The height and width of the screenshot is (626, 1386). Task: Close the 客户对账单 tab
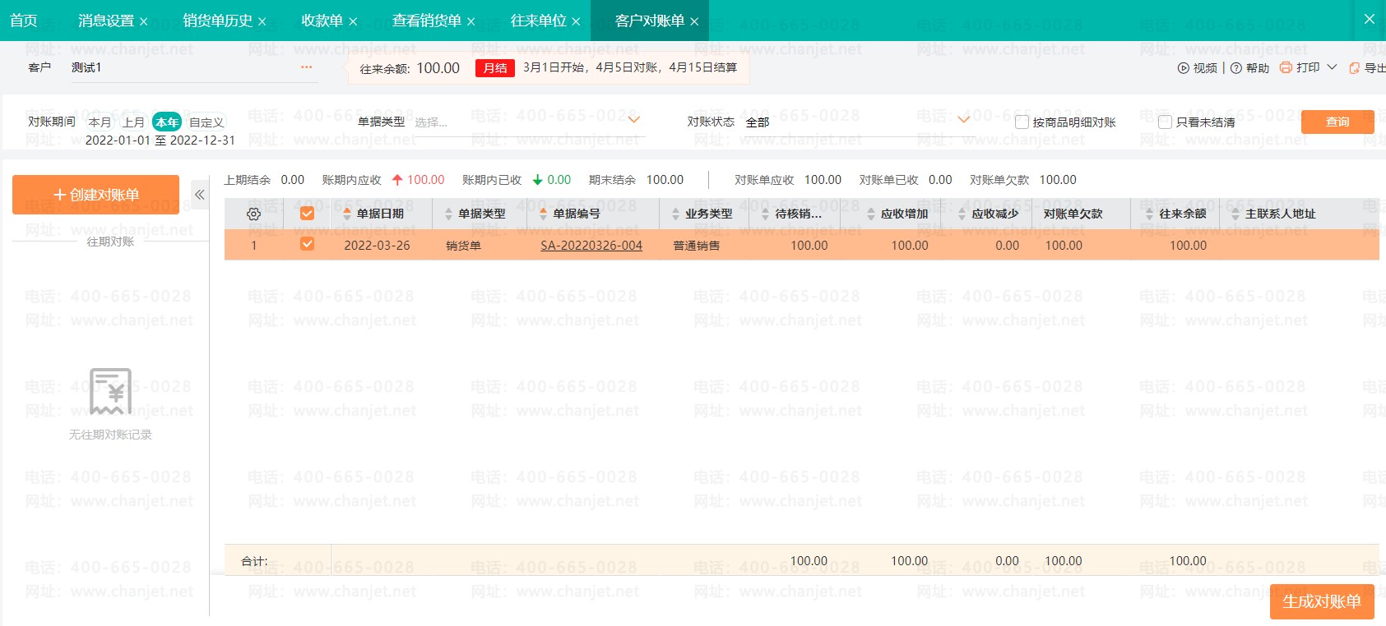coord(694,22)
